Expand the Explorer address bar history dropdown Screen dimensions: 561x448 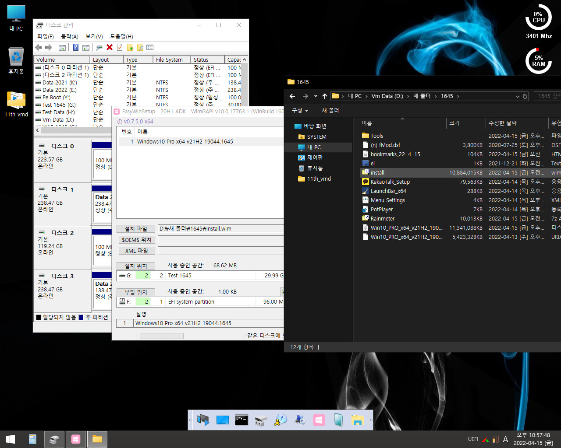[x=518, y=96]
